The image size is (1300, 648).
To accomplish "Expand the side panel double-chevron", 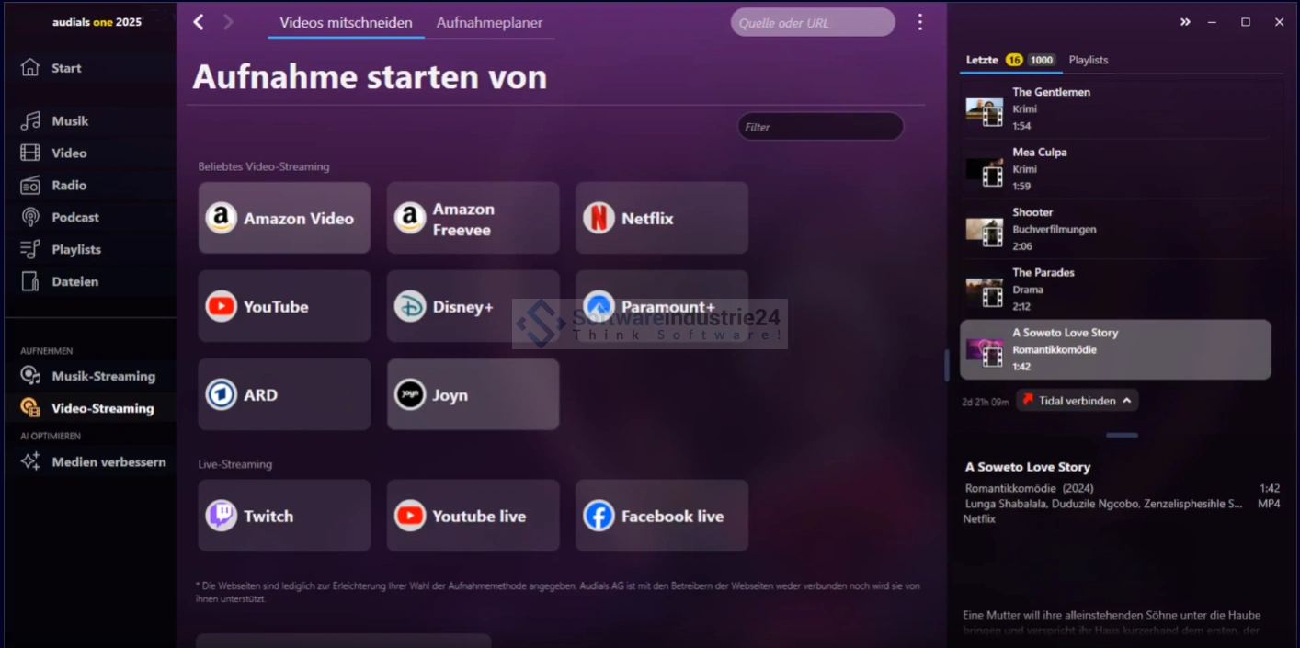I will (x=1185, y=22).
